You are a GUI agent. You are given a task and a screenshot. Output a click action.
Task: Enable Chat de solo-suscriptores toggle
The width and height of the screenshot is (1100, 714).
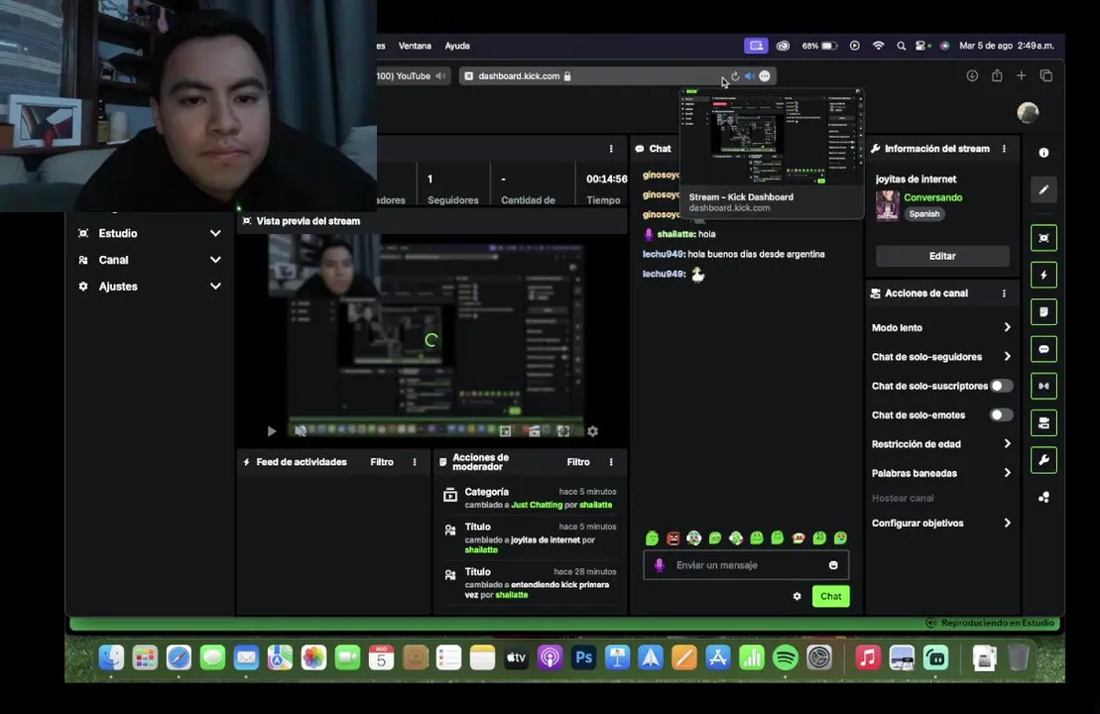point(1001,386)
